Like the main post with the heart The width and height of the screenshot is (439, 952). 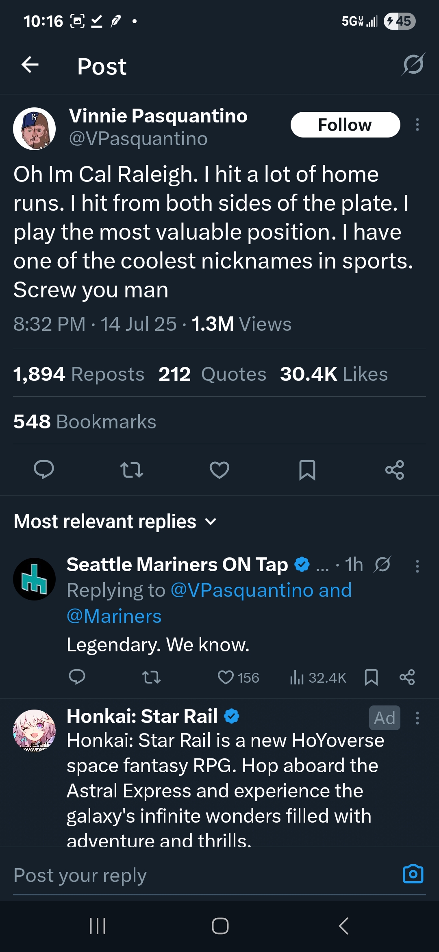point(219,470)
